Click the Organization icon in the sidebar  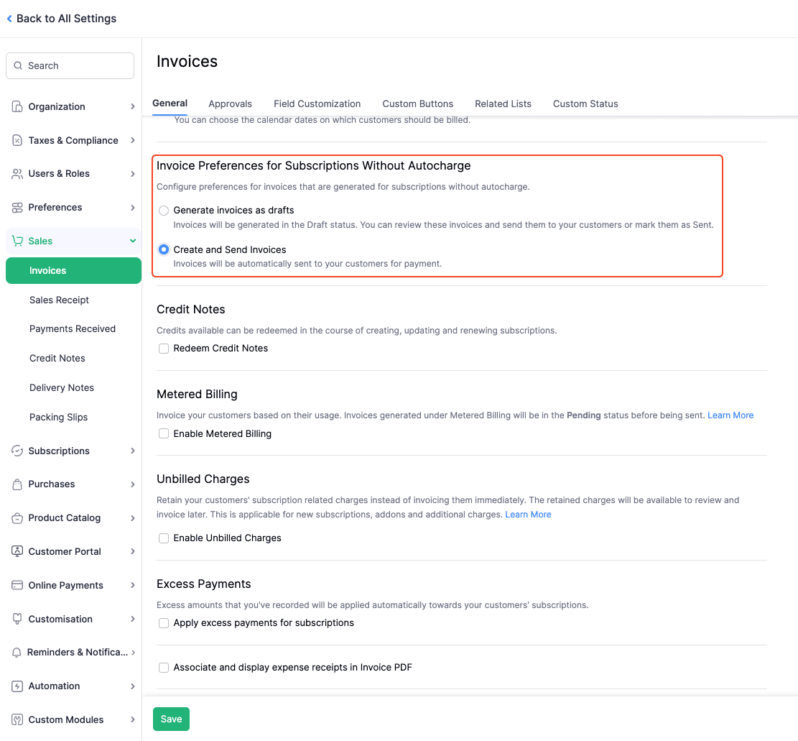click(x=16, y=106)
